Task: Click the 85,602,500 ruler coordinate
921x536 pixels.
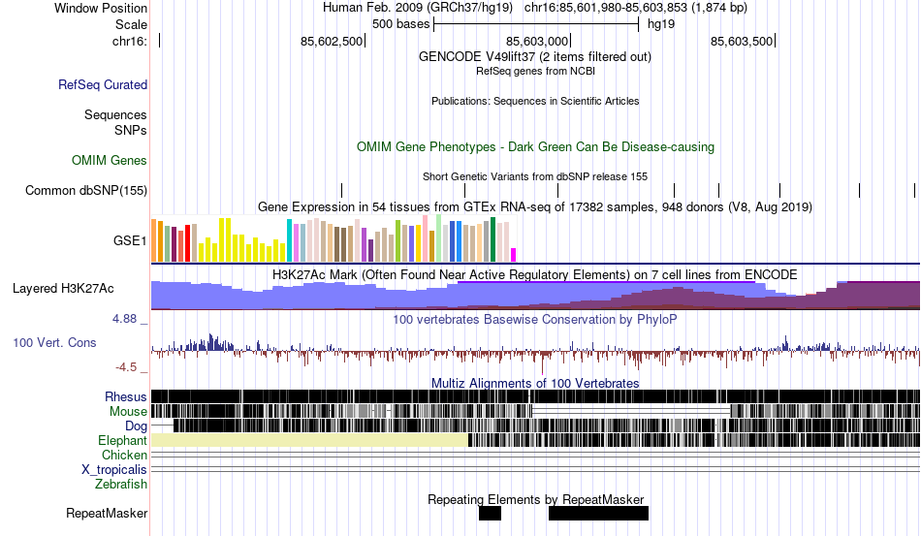Action: coord(332,41)
